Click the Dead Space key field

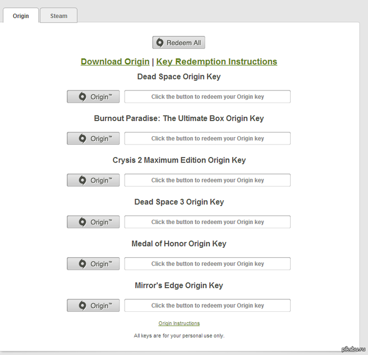208,96
